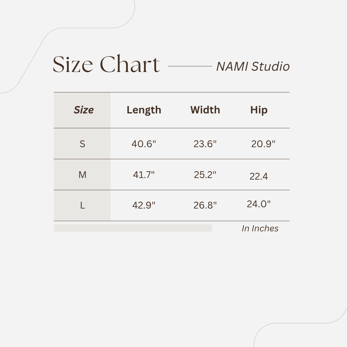This screenshot has height=347, width=347.
Task: Select the Hip column header
Action: pos(259,110)
